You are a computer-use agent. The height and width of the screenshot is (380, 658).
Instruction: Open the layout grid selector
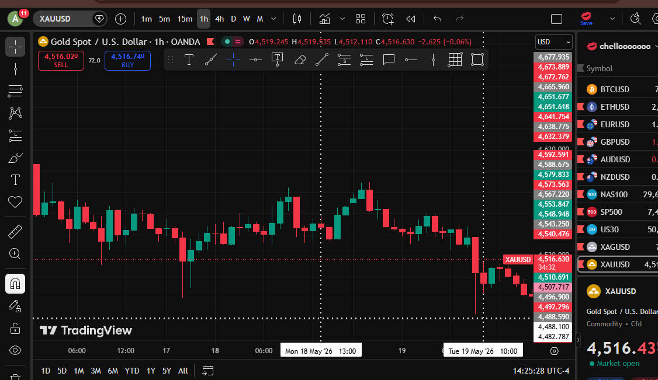(361, 19)
